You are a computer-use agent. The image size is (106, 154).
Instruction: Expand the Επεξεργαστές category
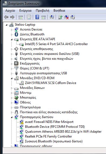tap(12, 64)
